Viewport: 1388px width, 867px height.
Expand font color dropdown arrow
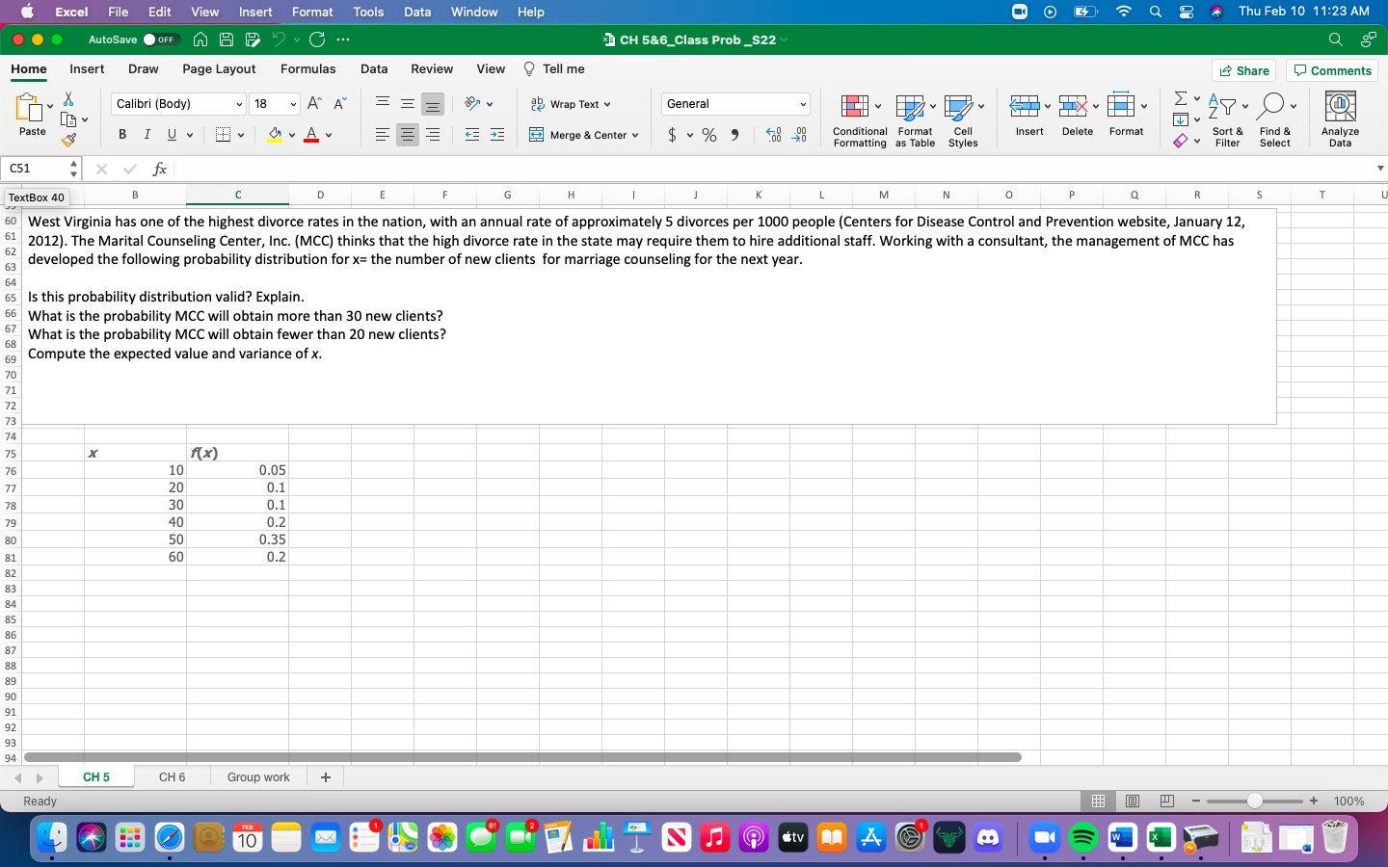(329, 135)
